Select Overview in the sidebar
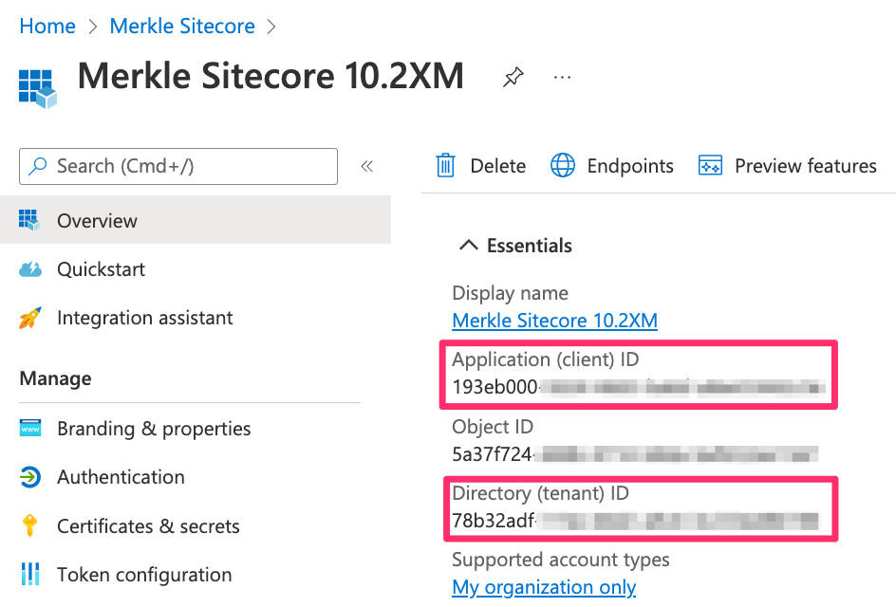Image resolution: width=896 pixels, height=607 pixels. click(196, 220)
